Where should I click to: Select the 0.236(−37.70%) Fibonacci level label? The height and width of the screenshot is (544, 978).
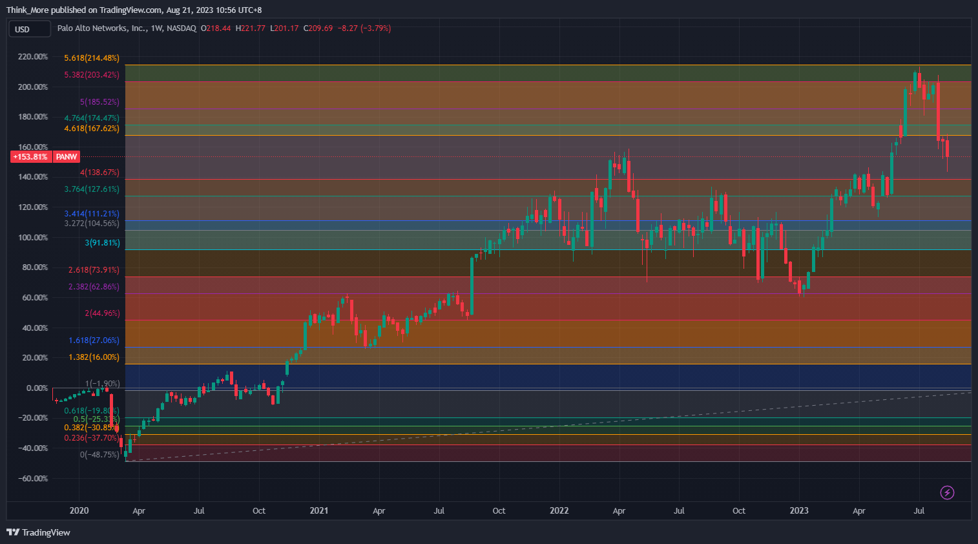click(92, 438)
